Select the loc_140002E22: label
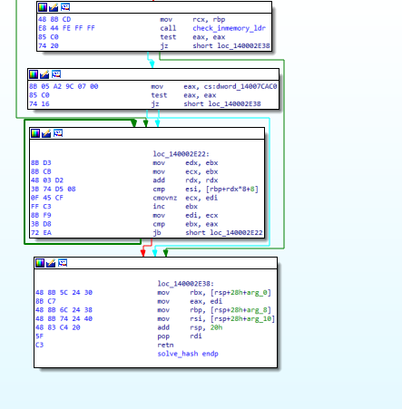 (181, 154)
